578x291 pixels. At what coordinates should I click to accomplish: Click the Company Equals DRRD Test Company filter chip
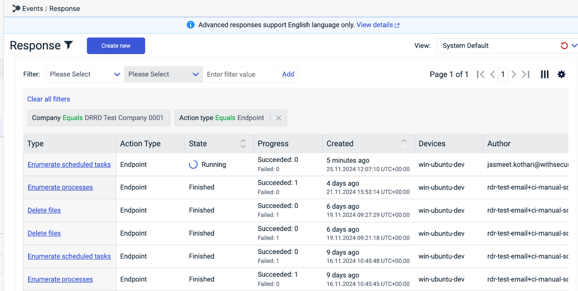98,118
